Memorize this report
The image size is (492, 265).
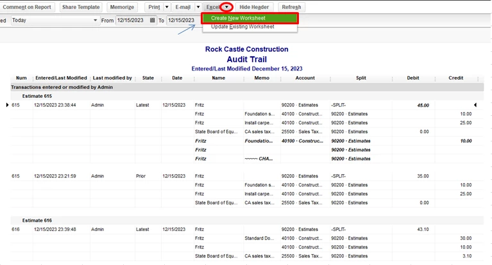click(122, 7)
